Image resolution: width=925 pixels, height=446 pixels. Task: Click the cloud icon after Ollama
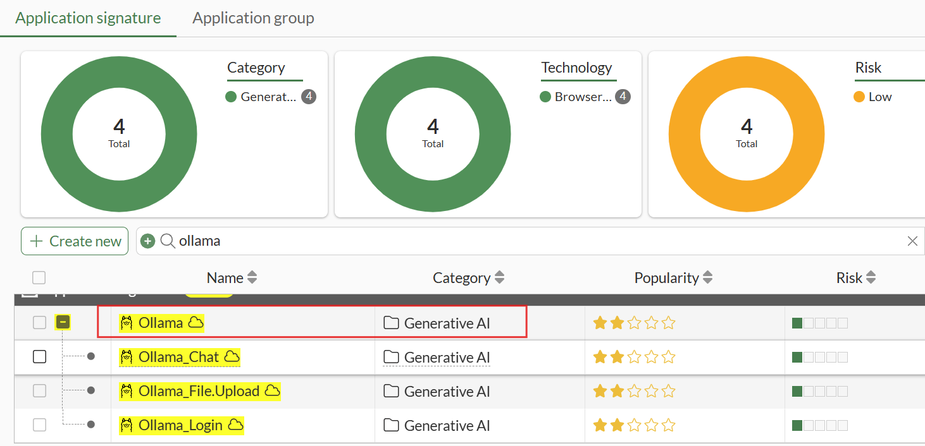click(x=196, y=323)
